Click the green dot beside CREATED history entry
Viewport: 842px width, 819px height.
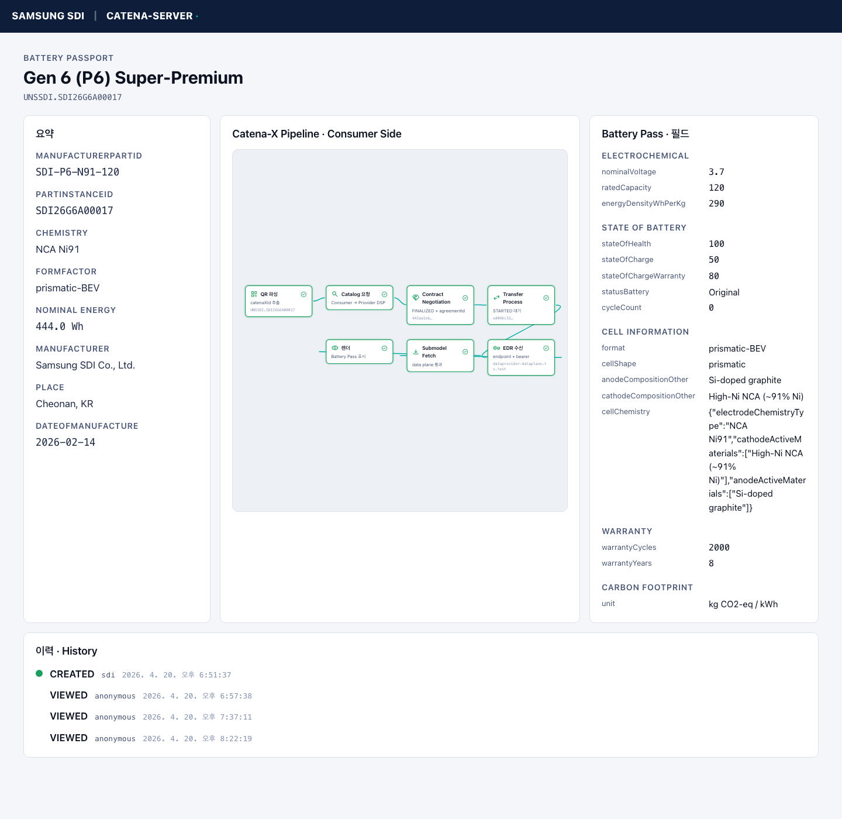click(39, 673)
